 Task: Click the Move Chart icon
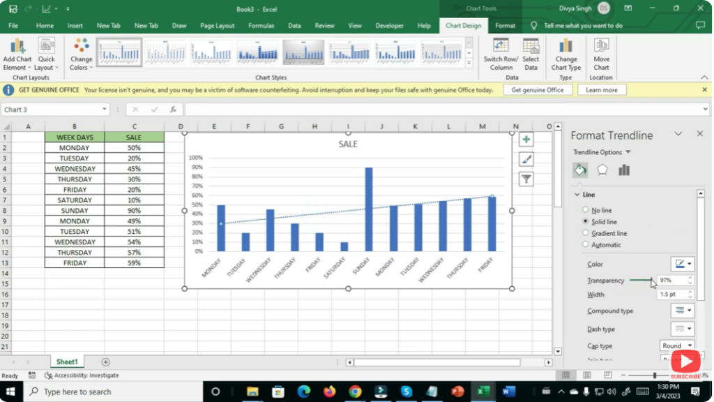(x=601, y=47)
